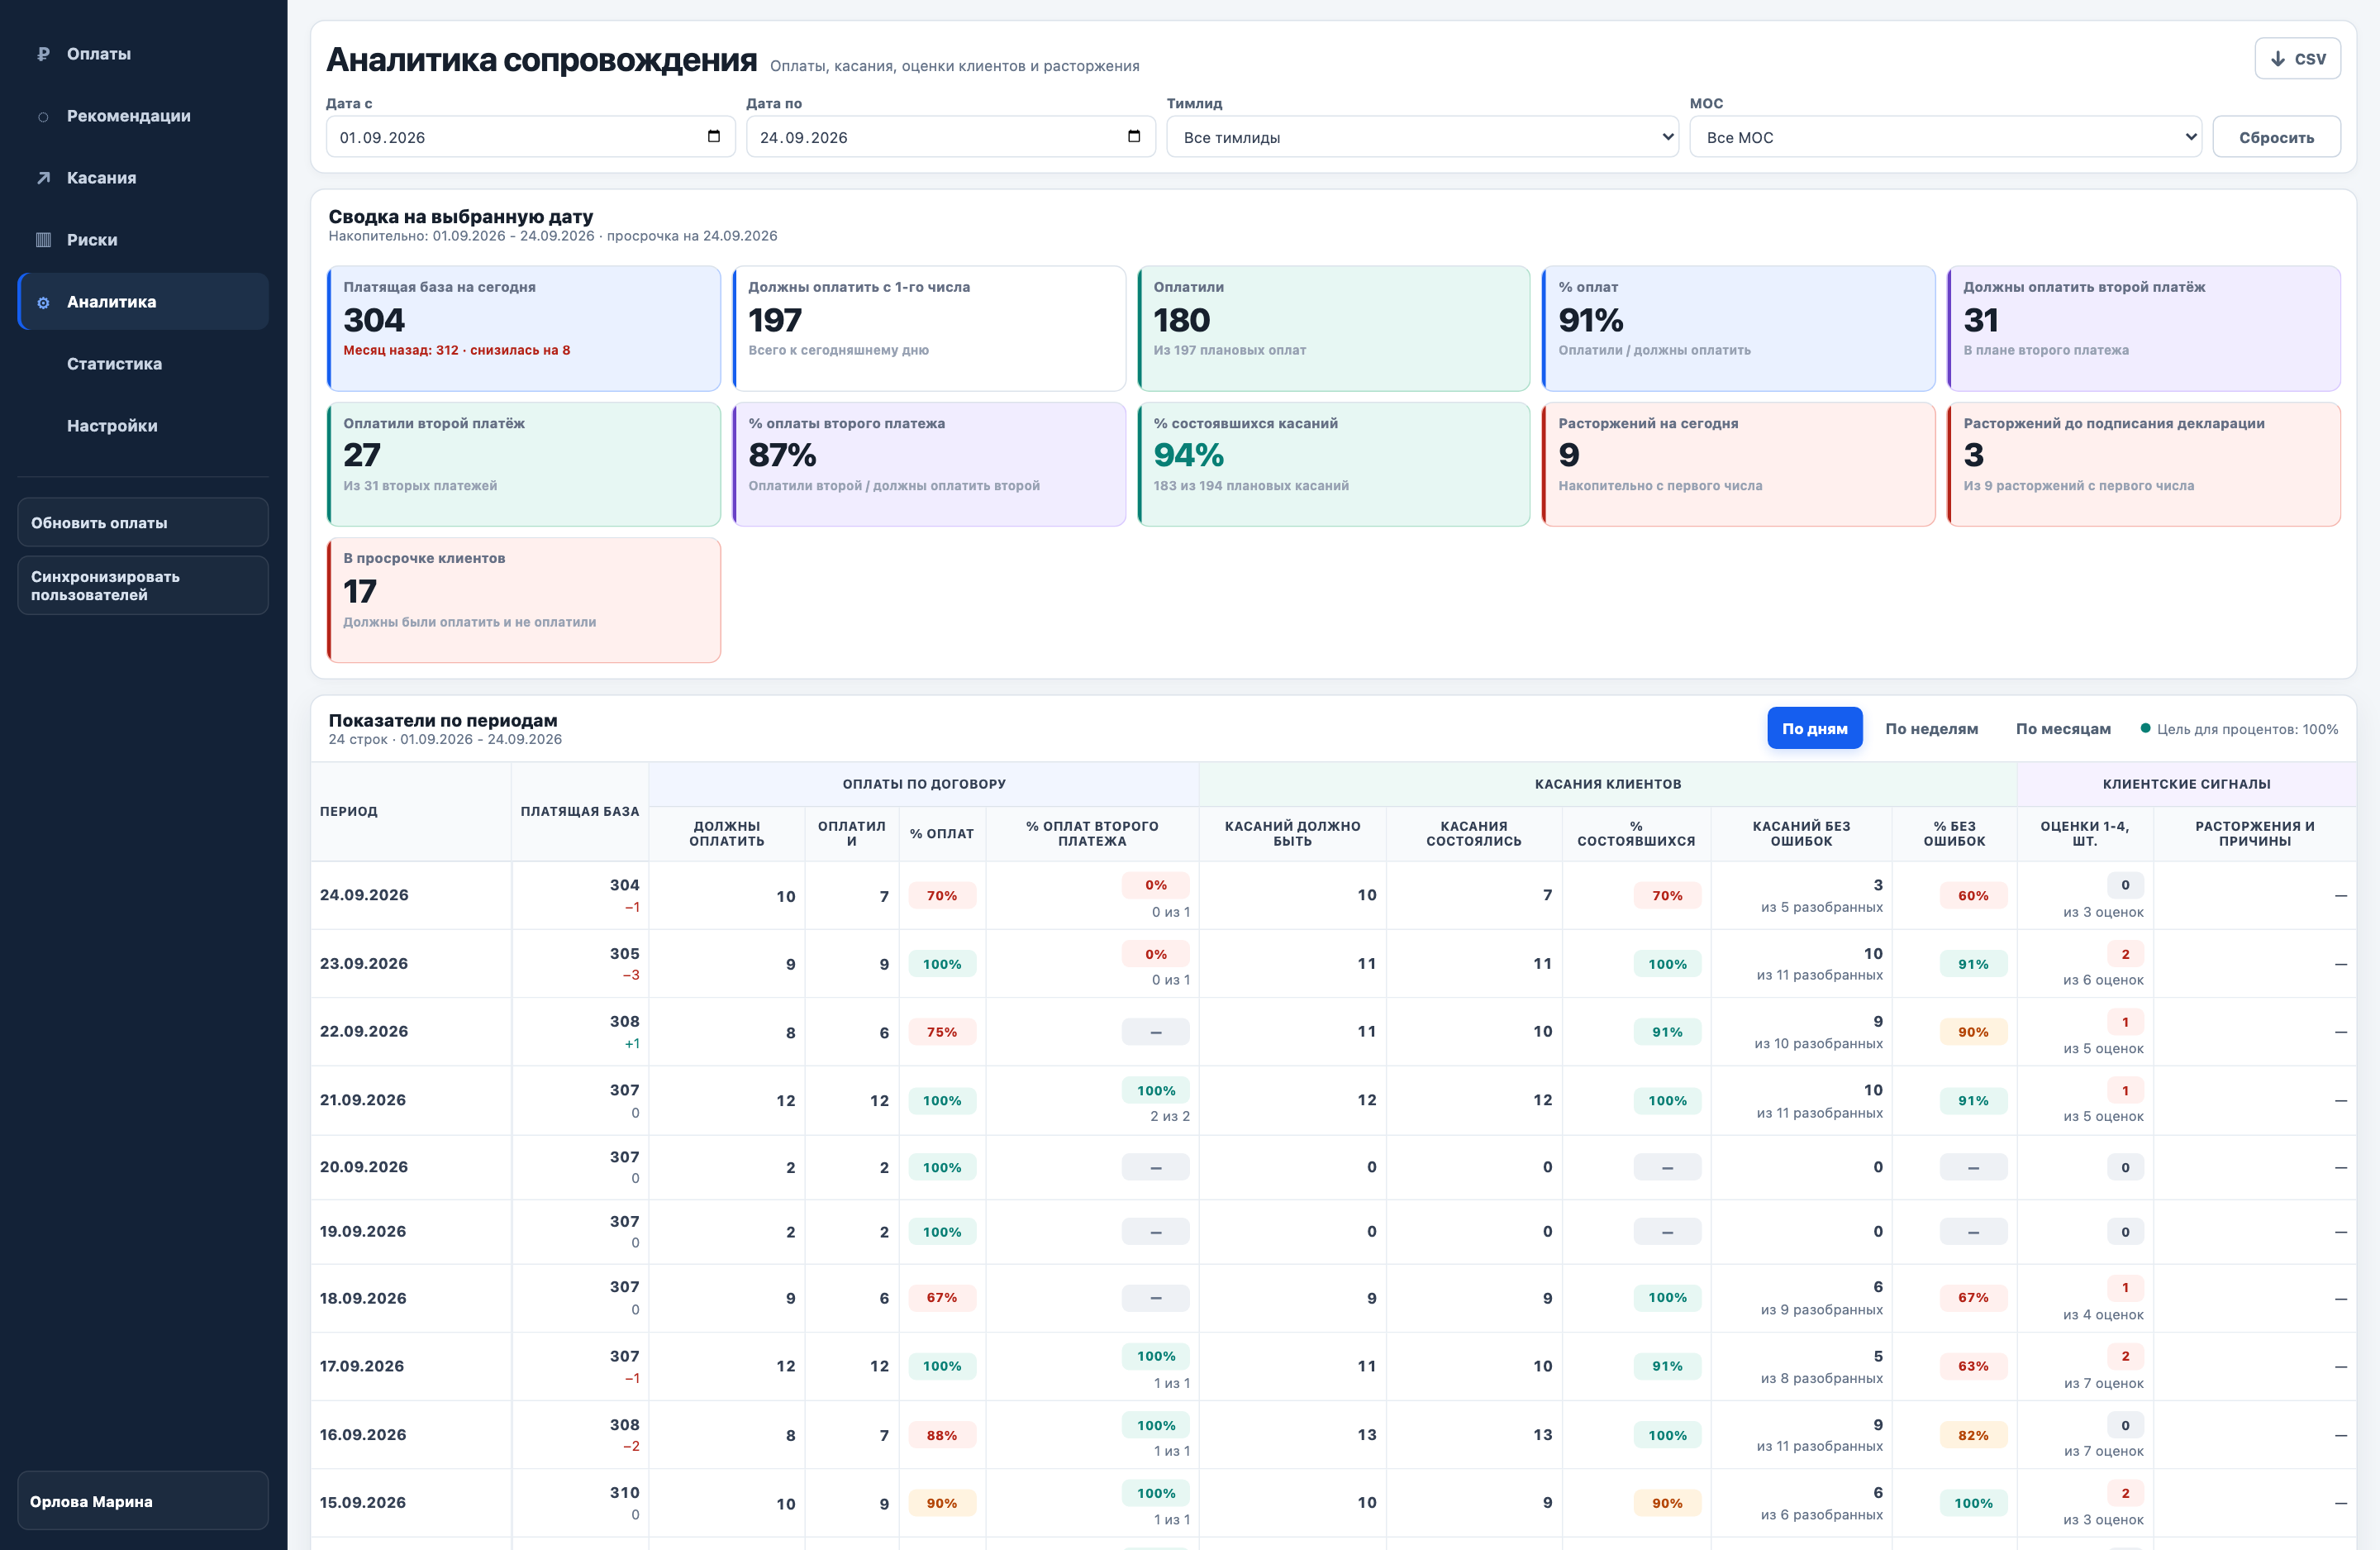Open calendar picker in Дата с field
Viewport: 2380px width, 1550px height.
coord(714,136)
